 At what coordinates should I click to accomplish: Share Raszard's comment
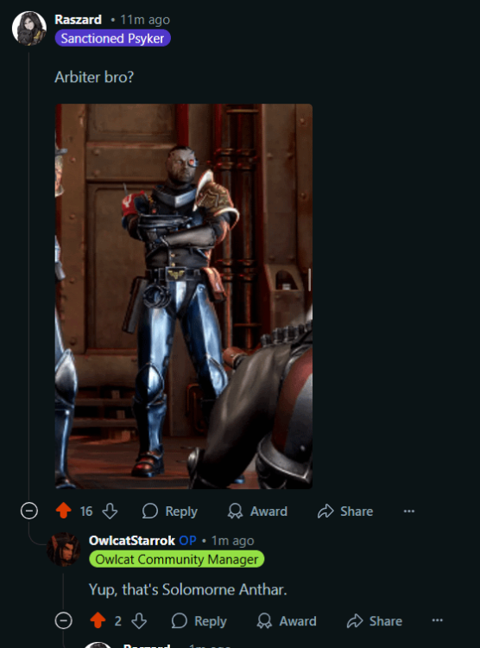pos(345,511)
